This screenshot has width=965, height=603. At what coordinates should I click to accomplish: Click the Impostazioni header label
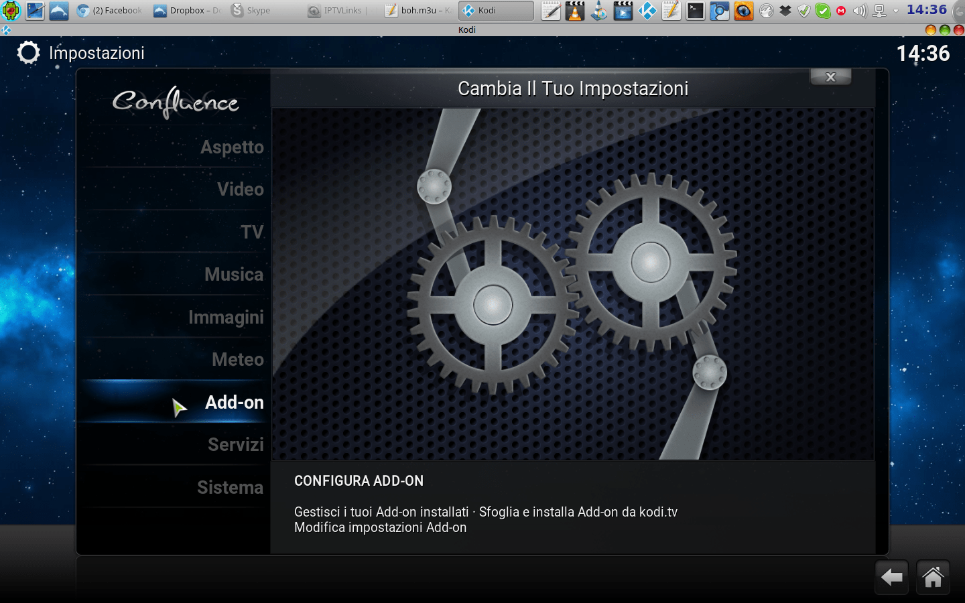point(96,53)
